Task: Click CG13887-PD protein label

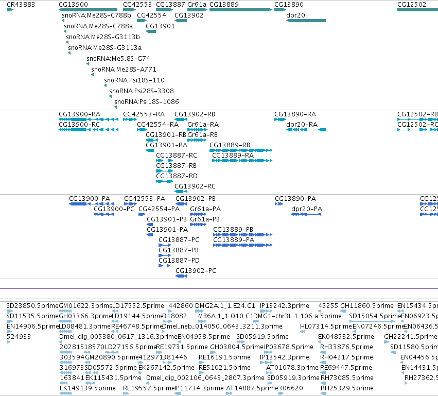Action: tap(179, 261)
